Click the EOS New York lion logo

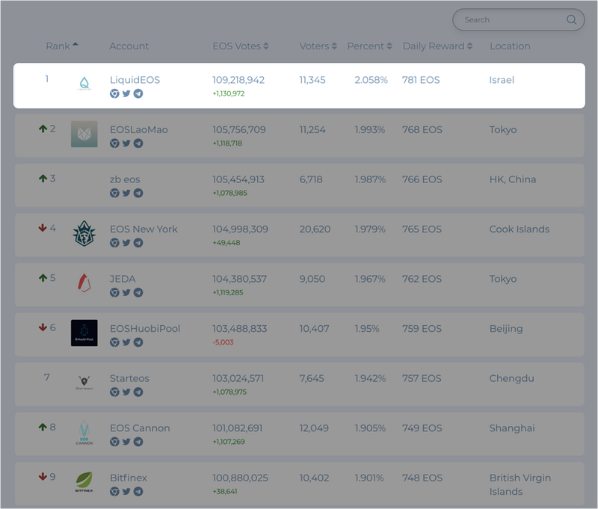point(84,233)
